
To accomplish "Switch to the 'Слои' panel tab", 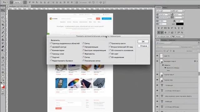I will click(158, 40).
